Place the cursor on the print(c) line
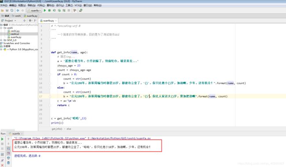 [57, 123]
